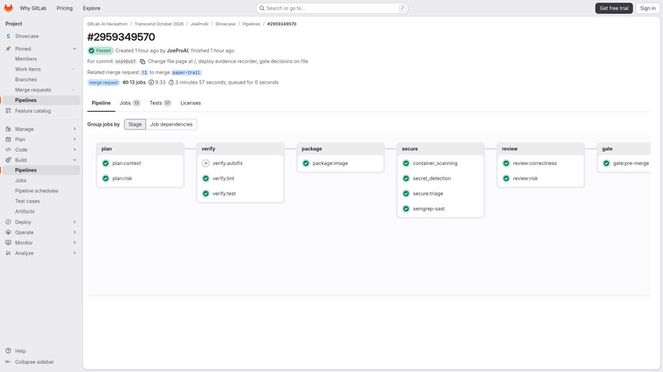This screenshot has width=663, height=372.
Task: Click the Operate section icon
Action: tap(8, 232)
